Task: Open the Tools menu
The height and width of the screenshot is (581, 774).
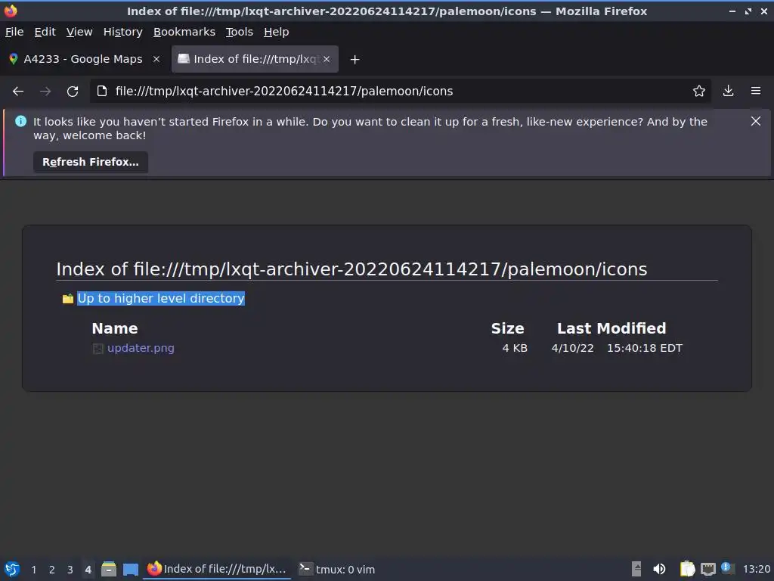Action: click(240, 32)
